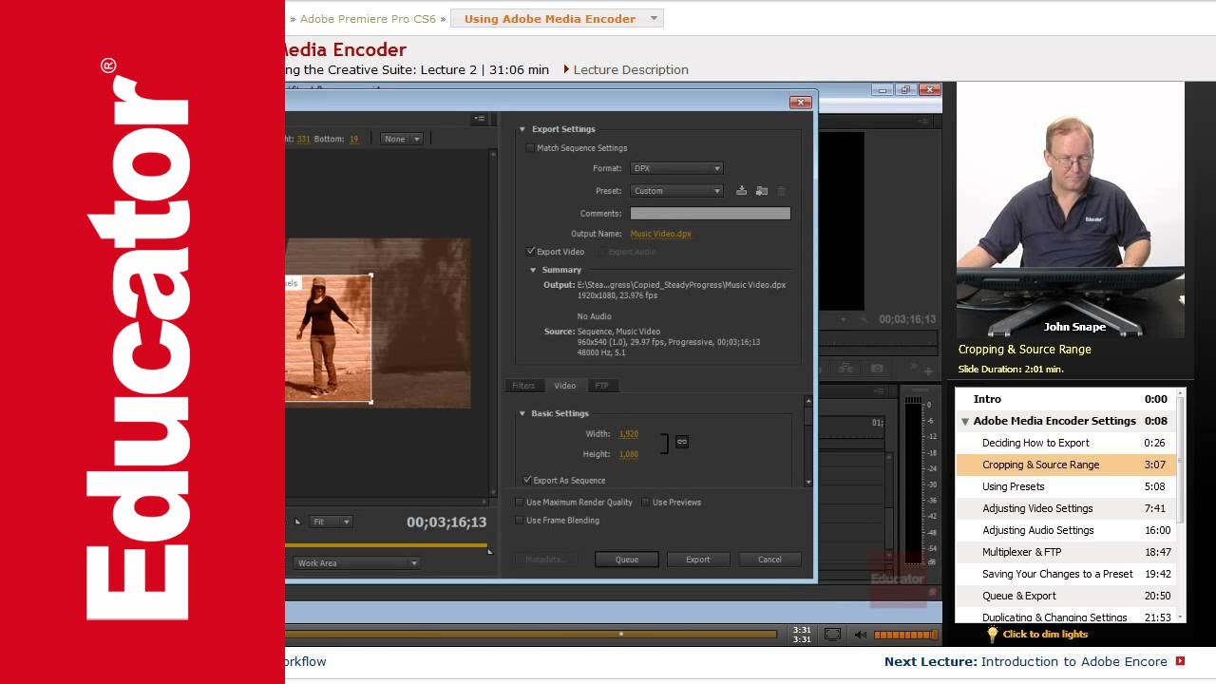Toggle Export As Sequence checkbox
This screenshot has height=684, width=1216.
(x=528, y=481)
